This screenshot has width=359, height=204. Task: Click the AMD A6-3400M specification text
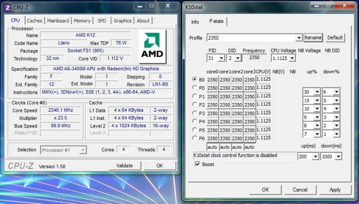[106, 69]
